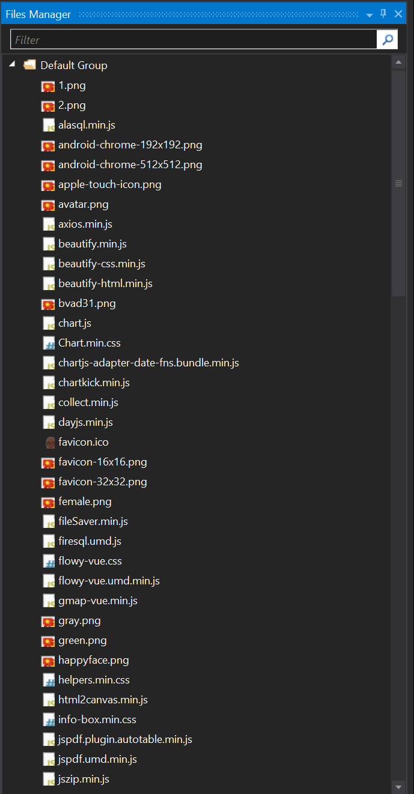
Task: Select file name avatar.png
Action: [84, 204]
